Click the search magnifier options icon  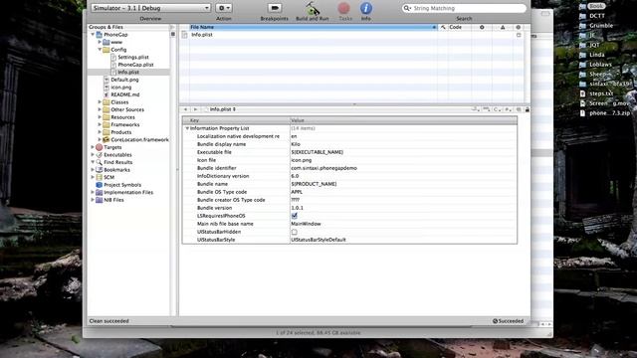(407, 8)
